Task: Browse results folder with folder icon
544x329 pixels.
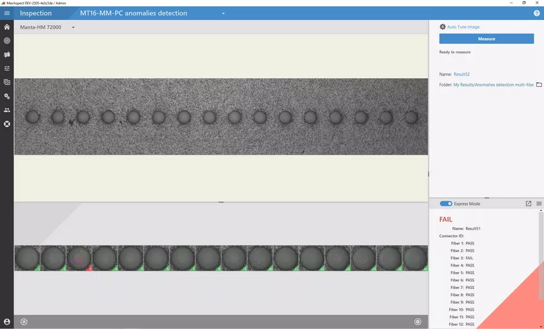Action: pyautogui.click(x=539, y=85)
